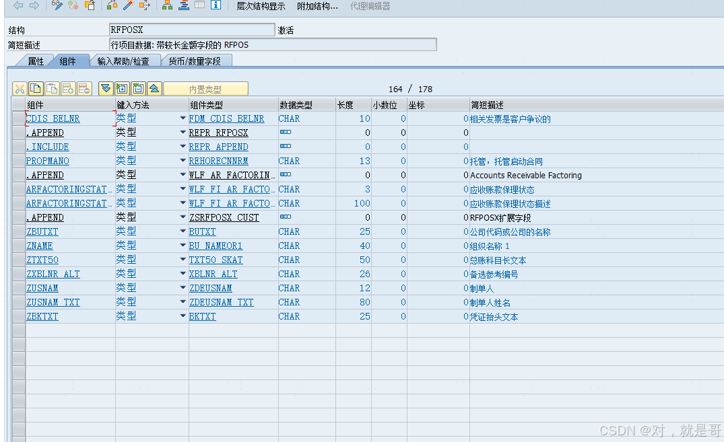The image size is (724, 442).
Task: Expand the dropdown next to WLF_AR_FACTORIN
Action: 183,175
